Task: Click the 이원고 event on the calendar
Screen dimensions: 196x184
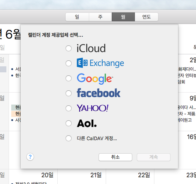Action: click(185, 120)
